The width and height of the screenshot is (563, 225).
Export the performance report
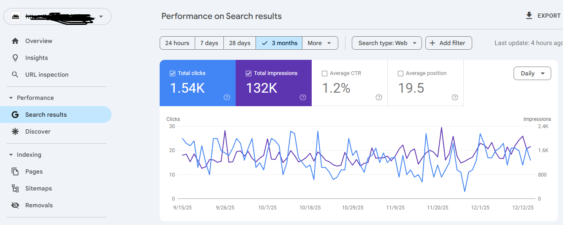pos(543,16)
